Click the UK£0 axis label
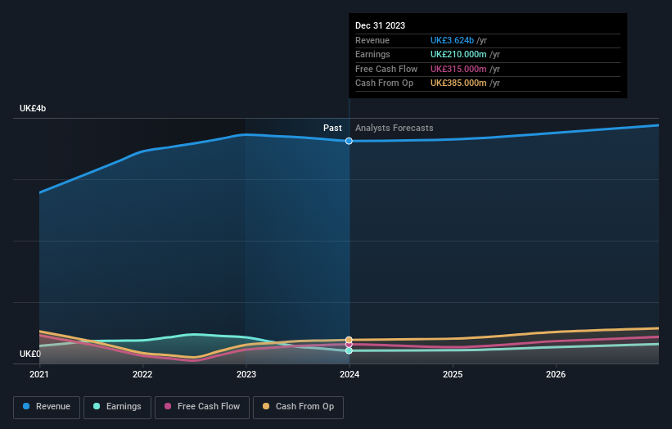The height and width of the screenshot is (429, 672). pos(30,354)
